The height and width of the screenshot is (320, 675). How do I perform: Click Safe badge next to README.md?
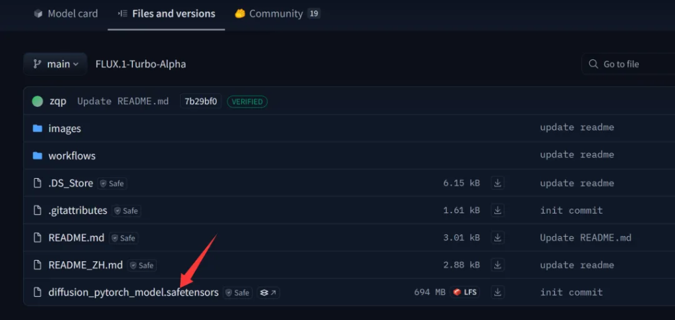[123, 238]
